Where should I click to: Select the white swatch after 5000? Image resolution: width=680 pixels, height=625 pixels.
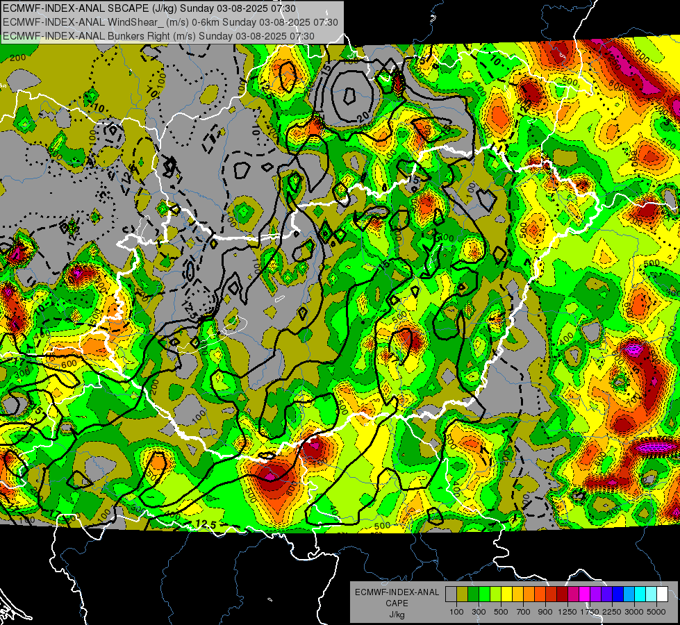coord(662,594)
